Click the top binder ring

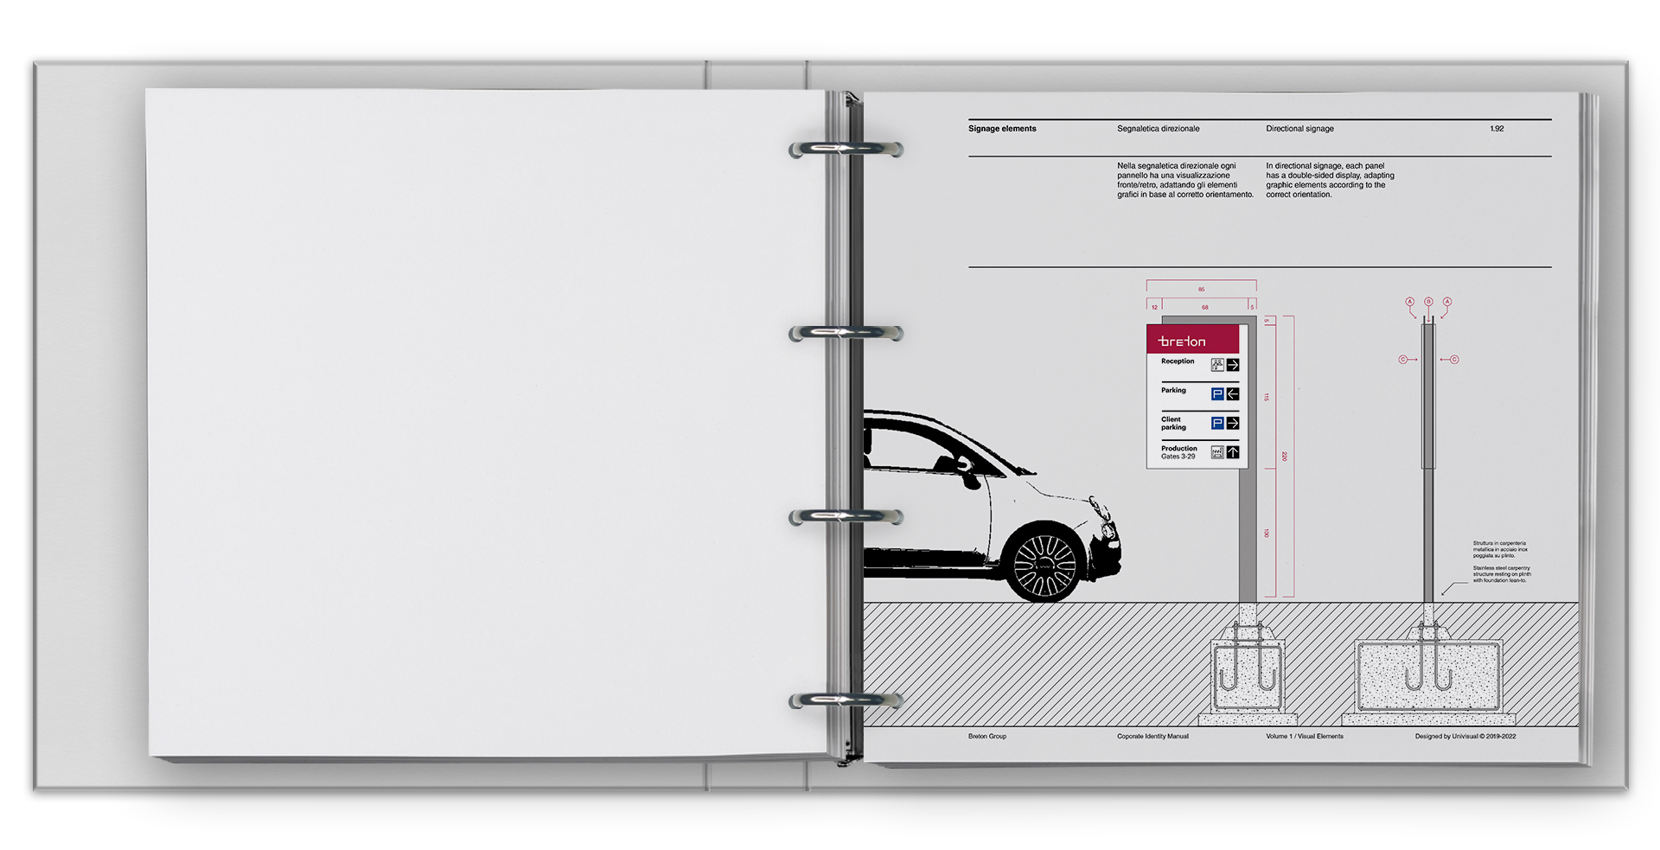click(x=845, y=150)
